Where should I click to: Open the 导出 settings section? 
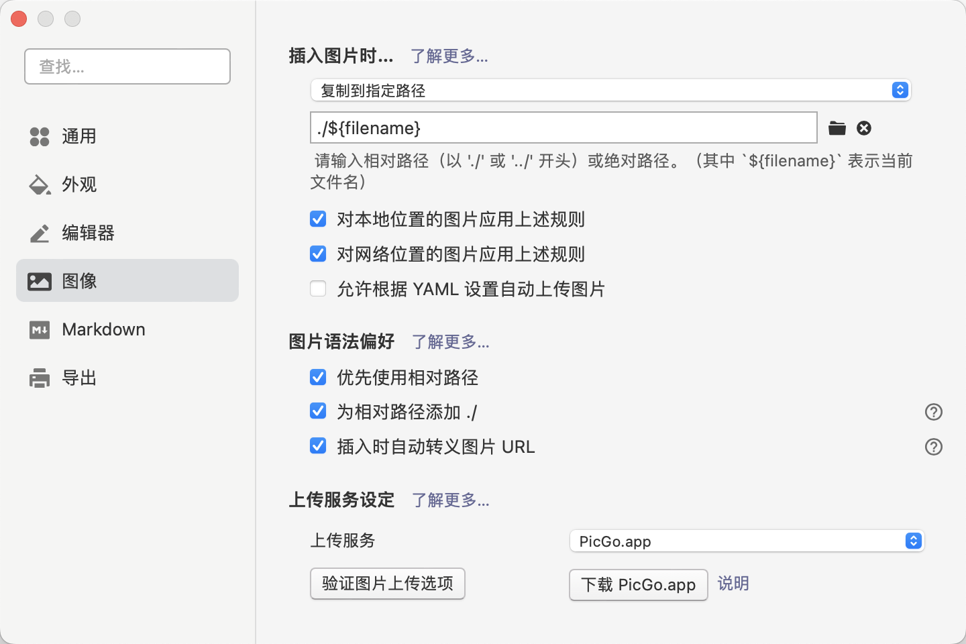pos(127,378)
